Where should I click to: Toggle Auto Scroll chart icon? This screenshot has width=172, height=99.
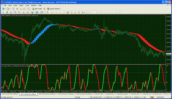24,12
